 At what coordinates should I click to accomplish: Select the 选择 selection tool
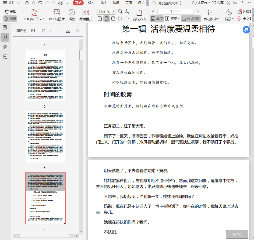(10, 19)
